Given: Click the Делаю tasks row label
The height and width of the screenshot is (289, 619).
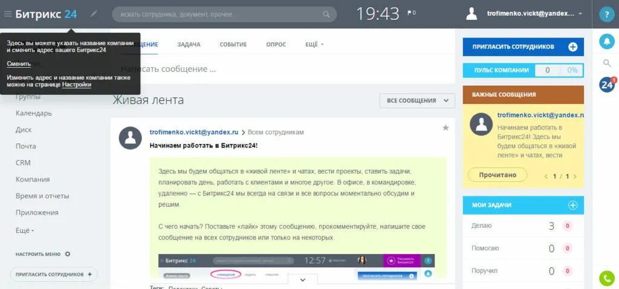Looking at the screenshot, I should [x=481, y=226].
